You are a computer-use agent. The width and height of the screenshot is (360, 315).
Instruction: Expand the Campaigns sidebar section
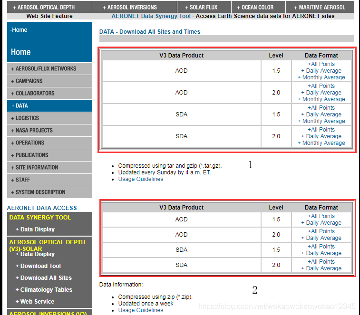(49, 81)
